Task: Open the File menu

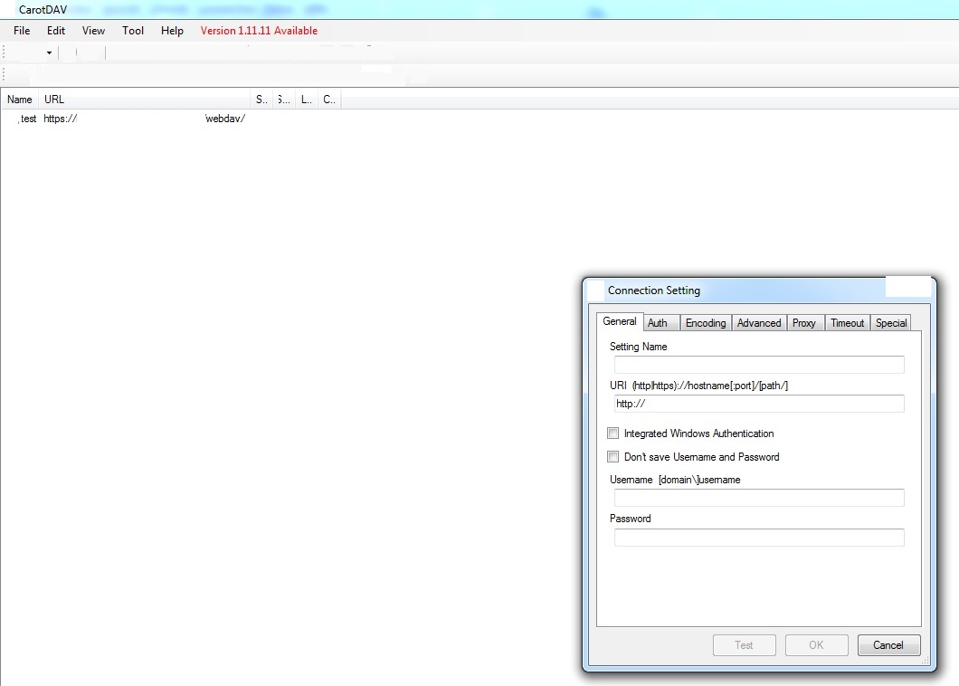Action: 22,31
